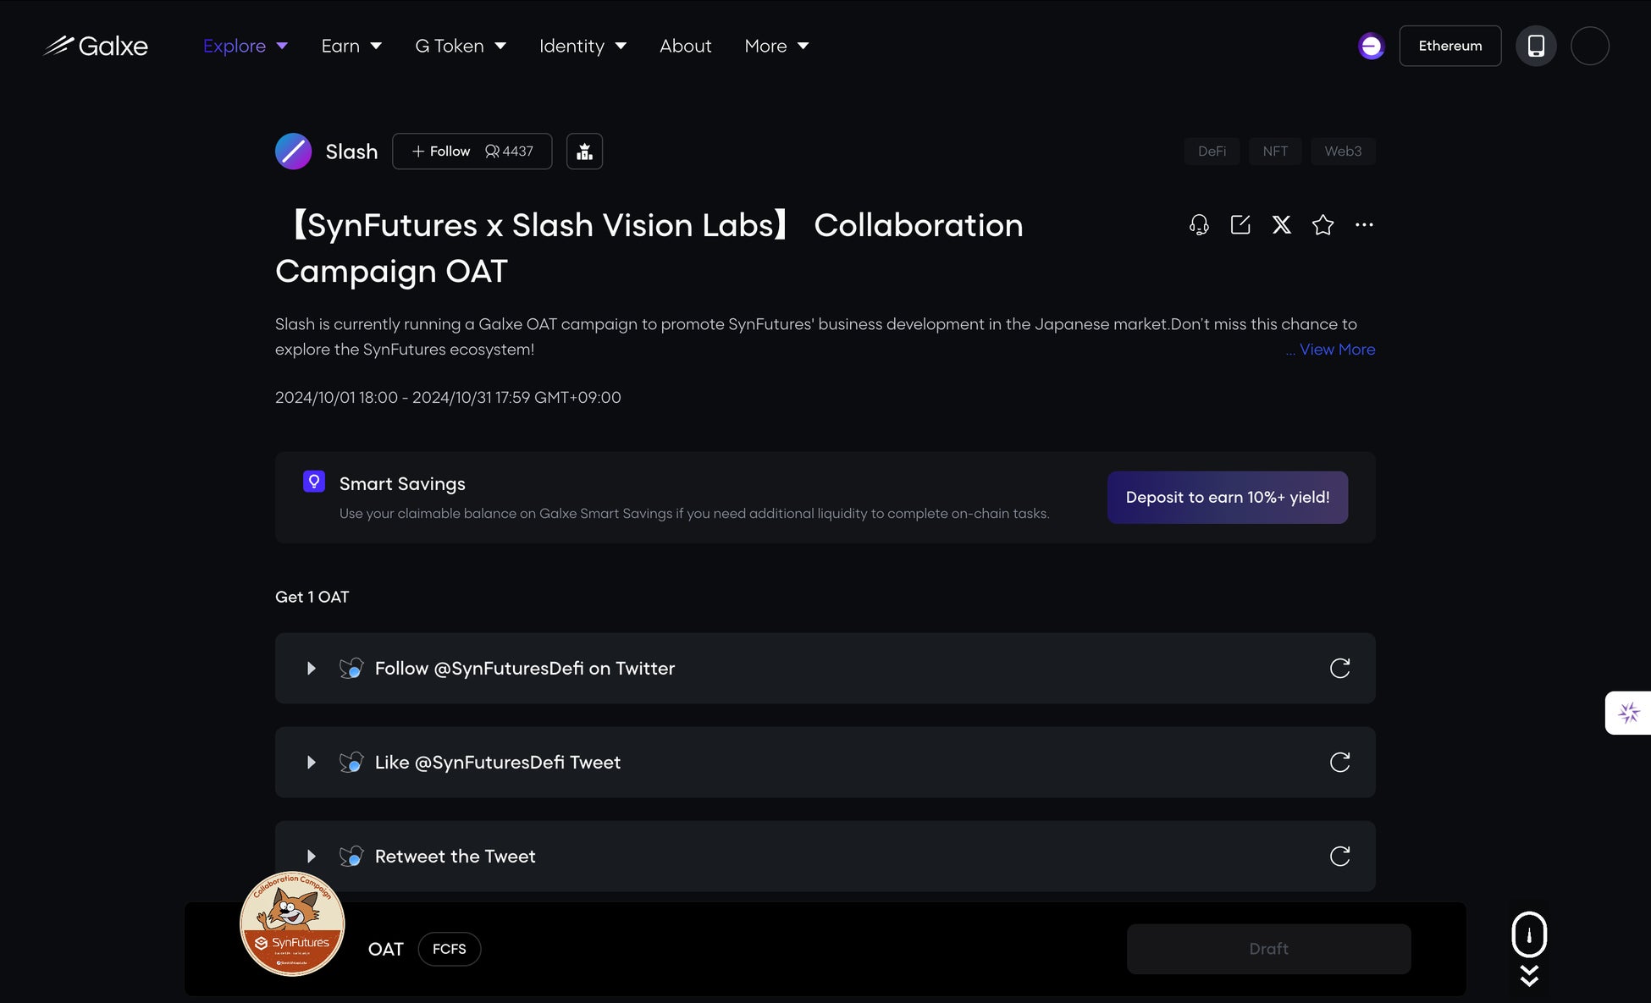
Task: Refresh the Follow @SynFuturesDefi task
Action: tap(1339, 669)
